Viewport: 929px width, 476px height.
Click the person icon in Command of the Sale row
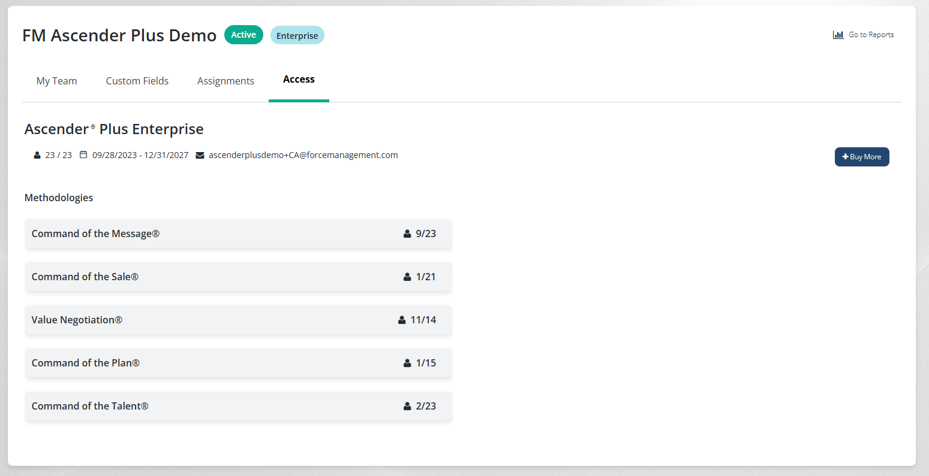(407, 277)
